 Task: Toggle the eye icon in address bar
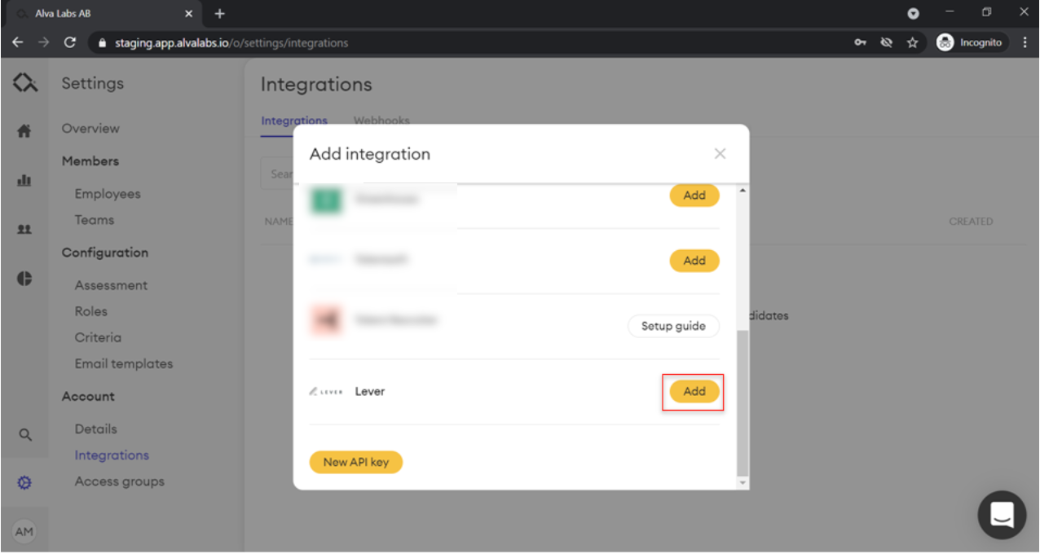click(888, 42)
